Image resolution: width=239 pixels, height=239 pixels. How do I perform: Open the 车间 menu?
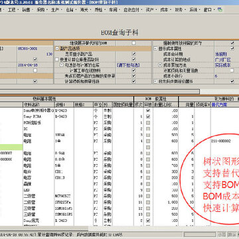click(113, 10)
